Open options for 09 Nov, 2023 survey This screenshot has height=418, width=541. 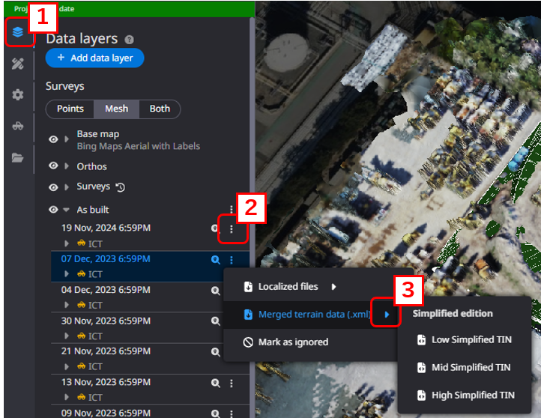[x=232, y=414]
